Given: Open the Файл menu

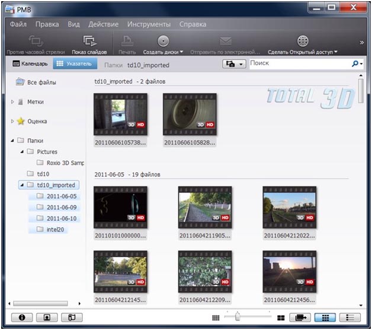Looking at the screenshot, I should click(18, 24).
